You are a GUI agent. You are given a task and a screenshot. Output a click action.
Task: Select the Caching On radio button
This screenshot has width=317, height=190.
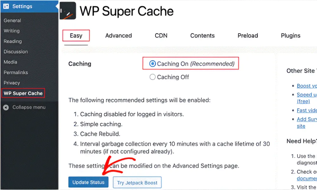[x=152, y=64]
